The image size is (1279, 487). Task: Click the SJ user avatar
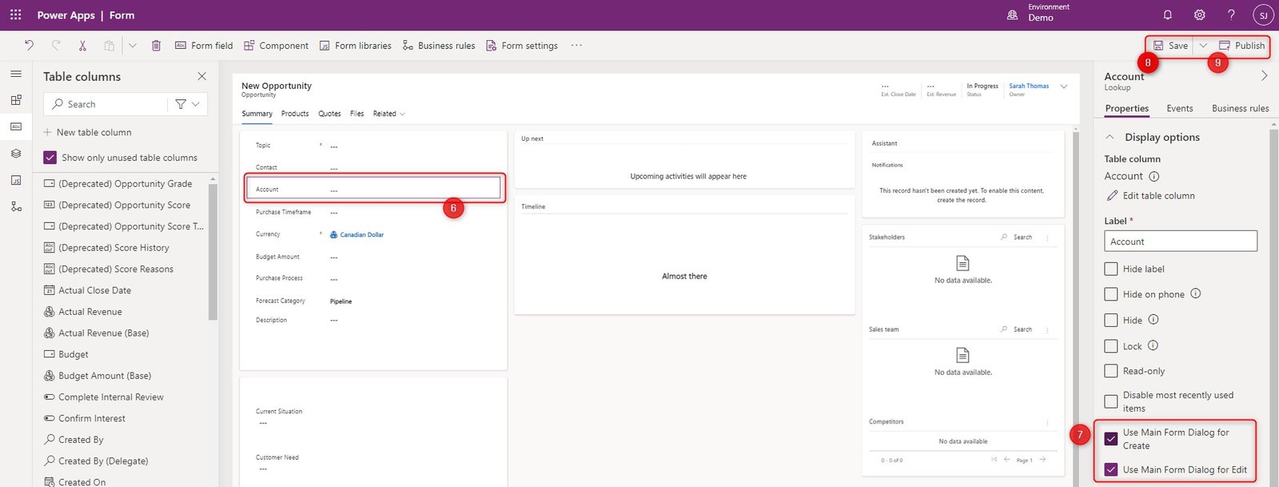(x=1263, y=15)
